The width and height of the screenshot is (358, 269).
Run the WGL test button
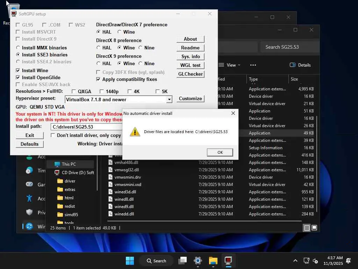[x=190, y=65]
